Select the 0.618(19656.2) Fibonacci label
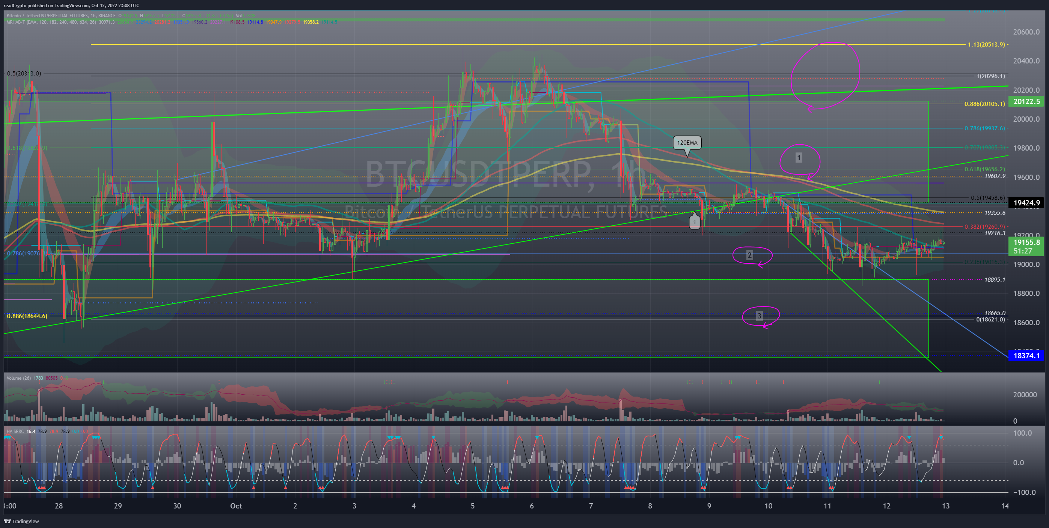 point(984,169)
